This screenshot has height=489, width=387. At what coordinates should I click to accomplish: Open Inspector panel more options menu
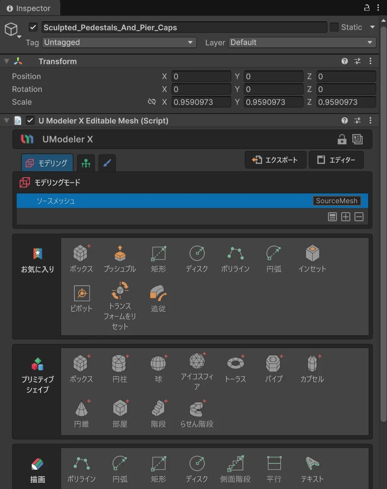pyautogui.click(x=378, y=8)
